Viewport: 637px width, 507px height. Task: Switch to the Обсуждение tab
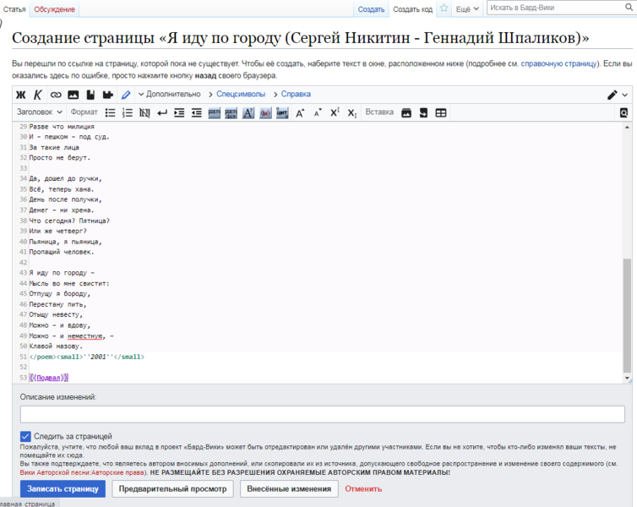click(54, 9)
